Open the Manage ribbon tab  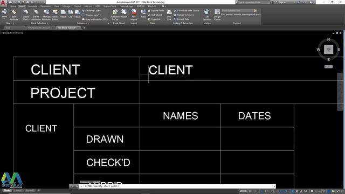click(x=66, y=6)
